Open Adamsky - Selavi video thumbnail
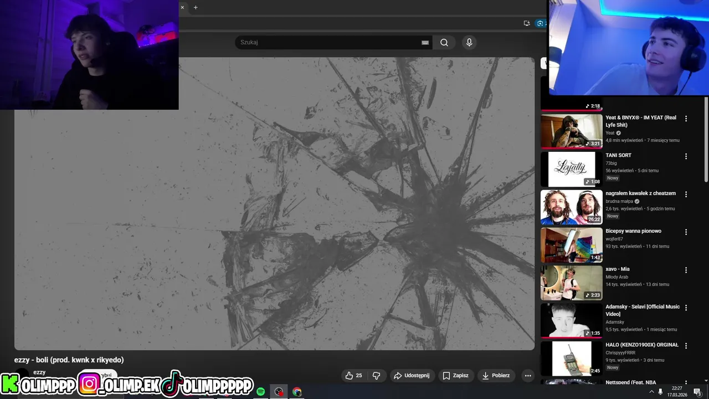The image size is (709, 399). pos(572,320)
